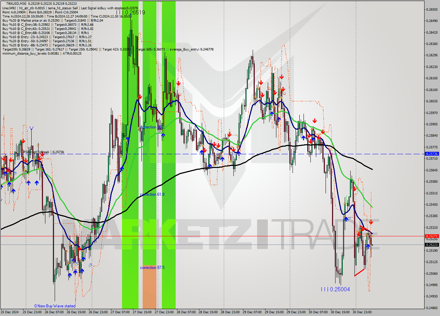
Task: Click the 0.25060 price axis label
Action: click(432, 273)
